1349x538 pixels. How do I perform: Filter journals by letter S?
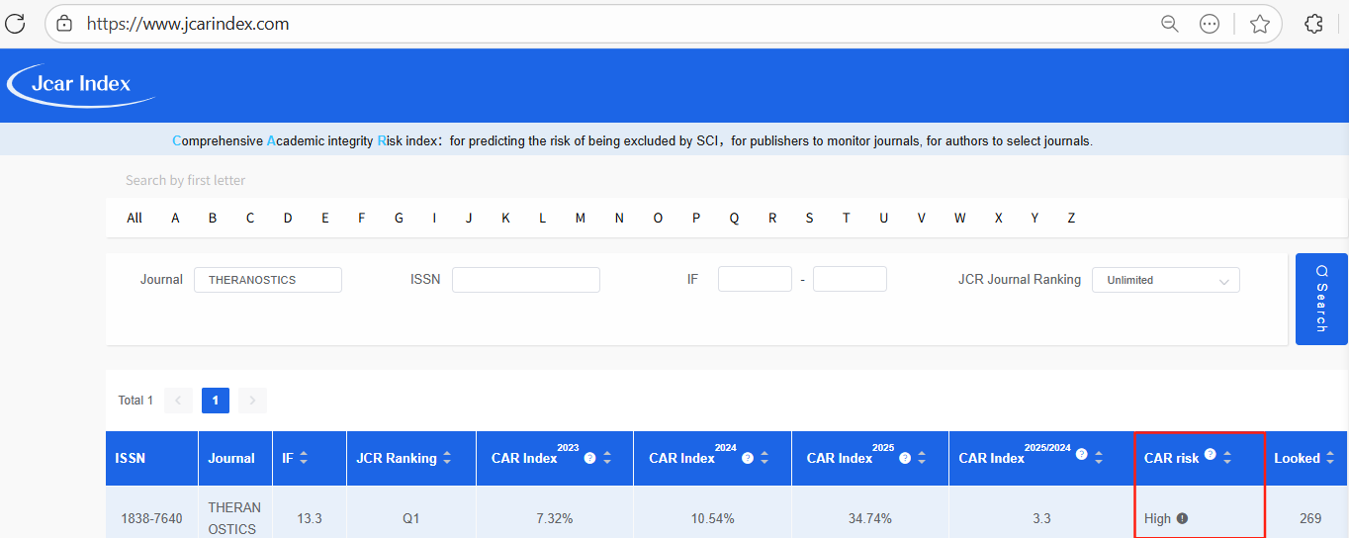pos(809,218)
